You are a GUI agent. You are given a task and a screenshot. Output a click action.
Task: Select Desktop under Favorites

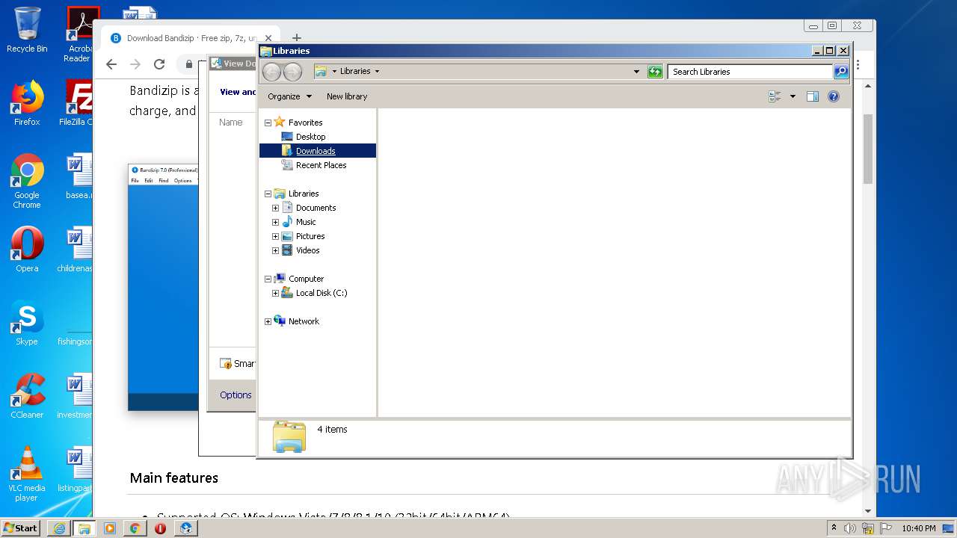point(310,137)
